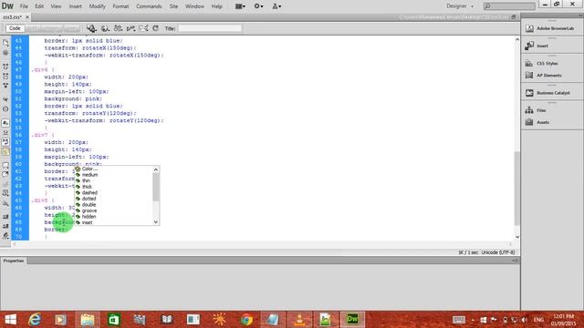Open the Commands menu

click(x=149, y=6)
